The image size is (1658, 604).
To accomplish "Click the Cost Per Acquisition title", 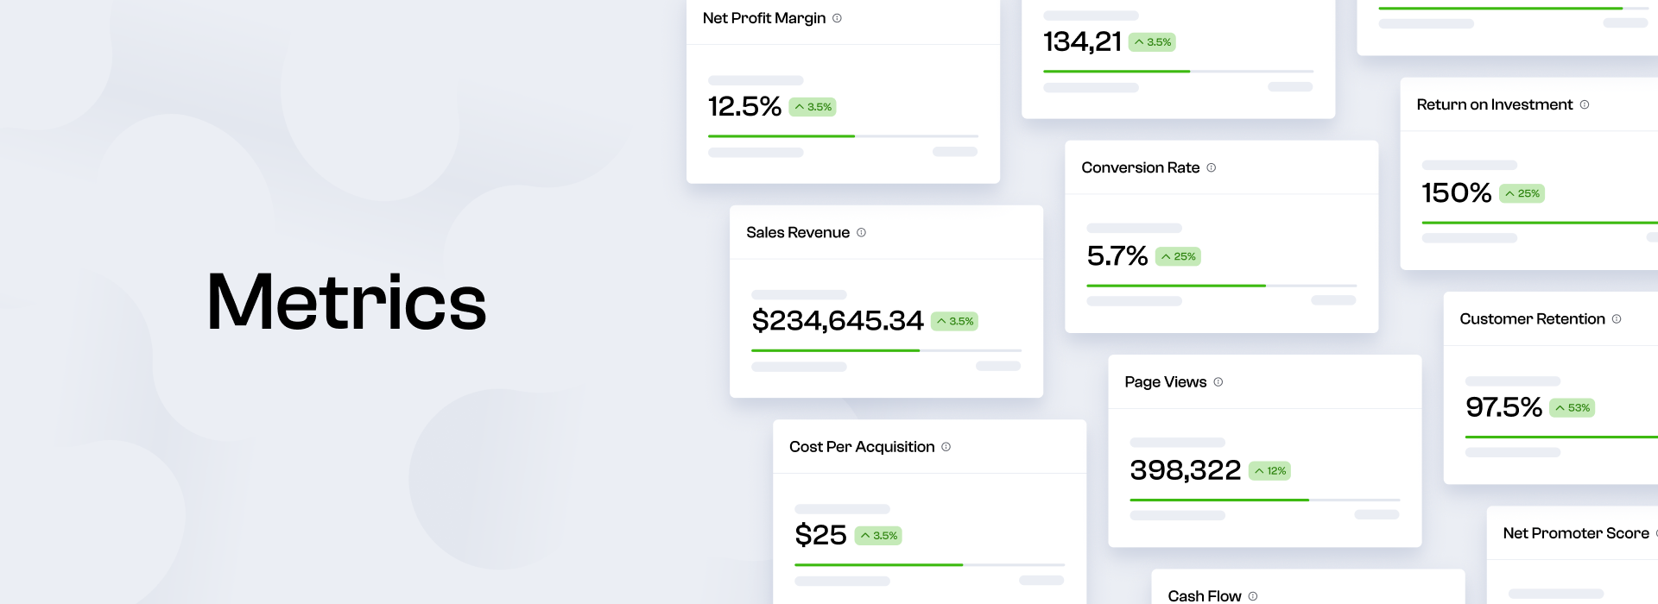I will (862, 447).
